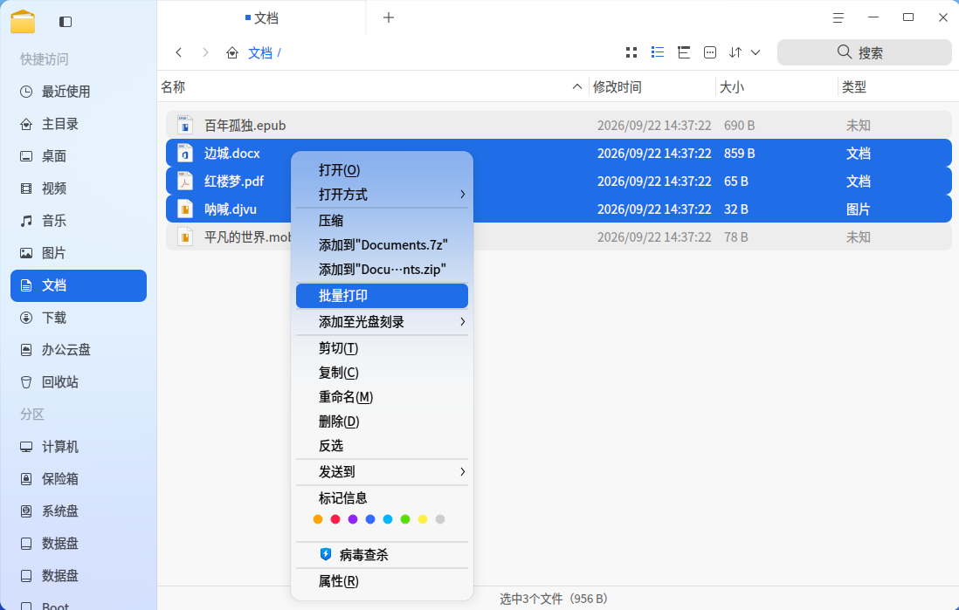Open the view options icon

tap(710, 52)
